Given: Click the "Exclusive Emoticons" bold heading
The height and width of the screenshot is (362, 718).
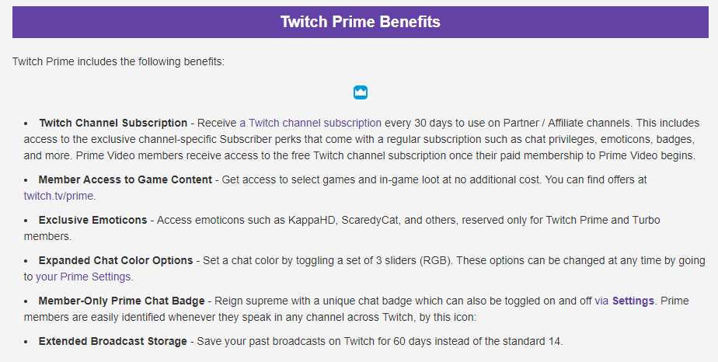Looking at the screenshot, I should point(94,220).
